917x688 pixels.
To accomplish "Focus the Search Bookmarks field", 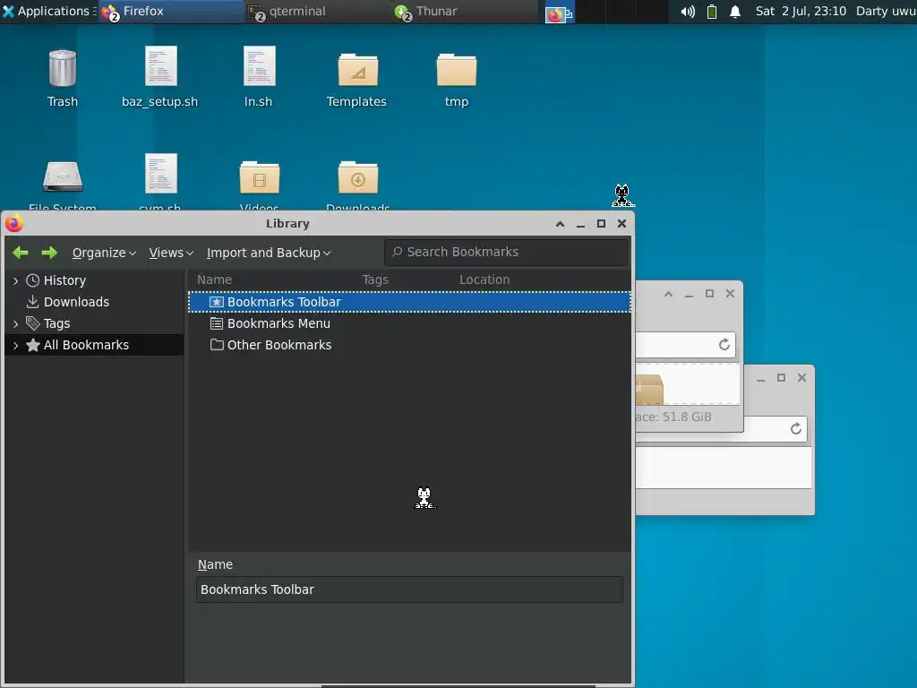I will pyautogui.click(x=506, y=252).
